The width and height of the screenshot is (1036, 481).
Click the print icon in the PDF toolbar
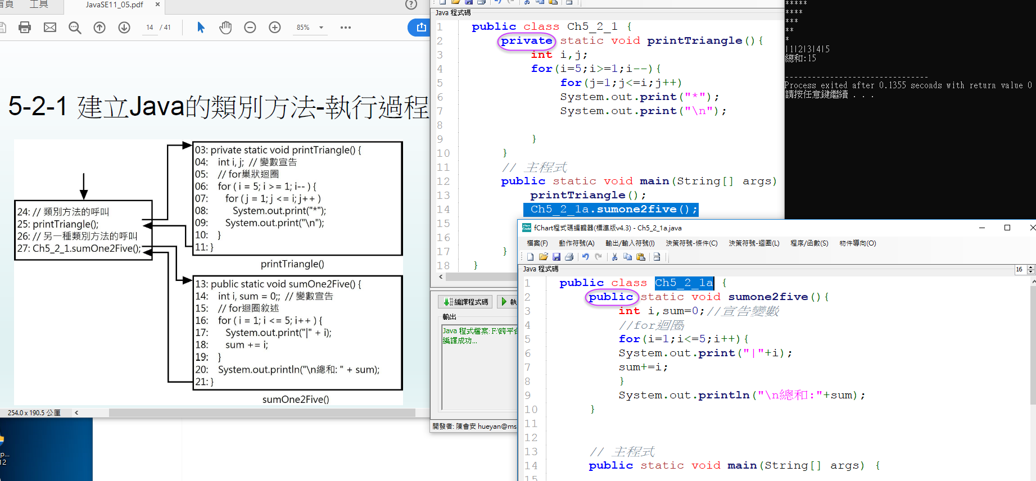pyautogui.click(x=25, y=27)
